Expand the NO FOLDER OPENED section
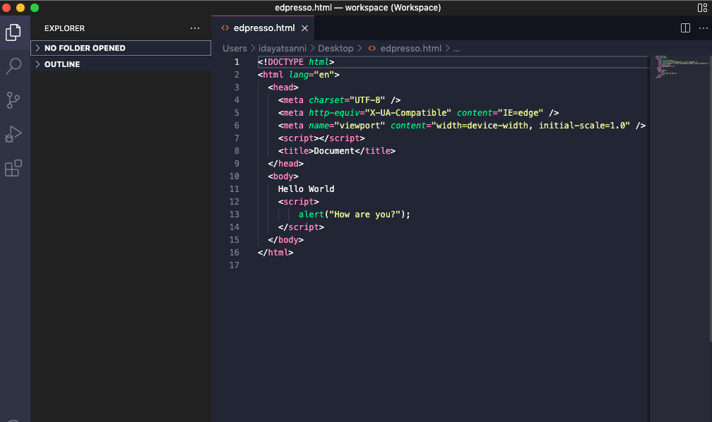This screenshot has width=712, height=422. coord(121,48)
